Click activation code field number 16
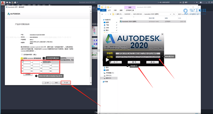Viewport: 213px width, 114px height. pos(55,71)
